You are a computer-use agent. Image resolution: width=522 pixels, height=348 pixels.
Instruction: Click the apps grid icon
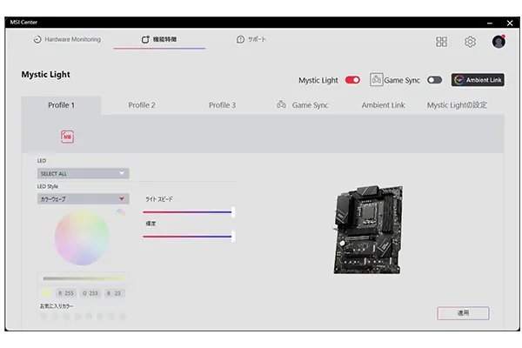[441, 42]
